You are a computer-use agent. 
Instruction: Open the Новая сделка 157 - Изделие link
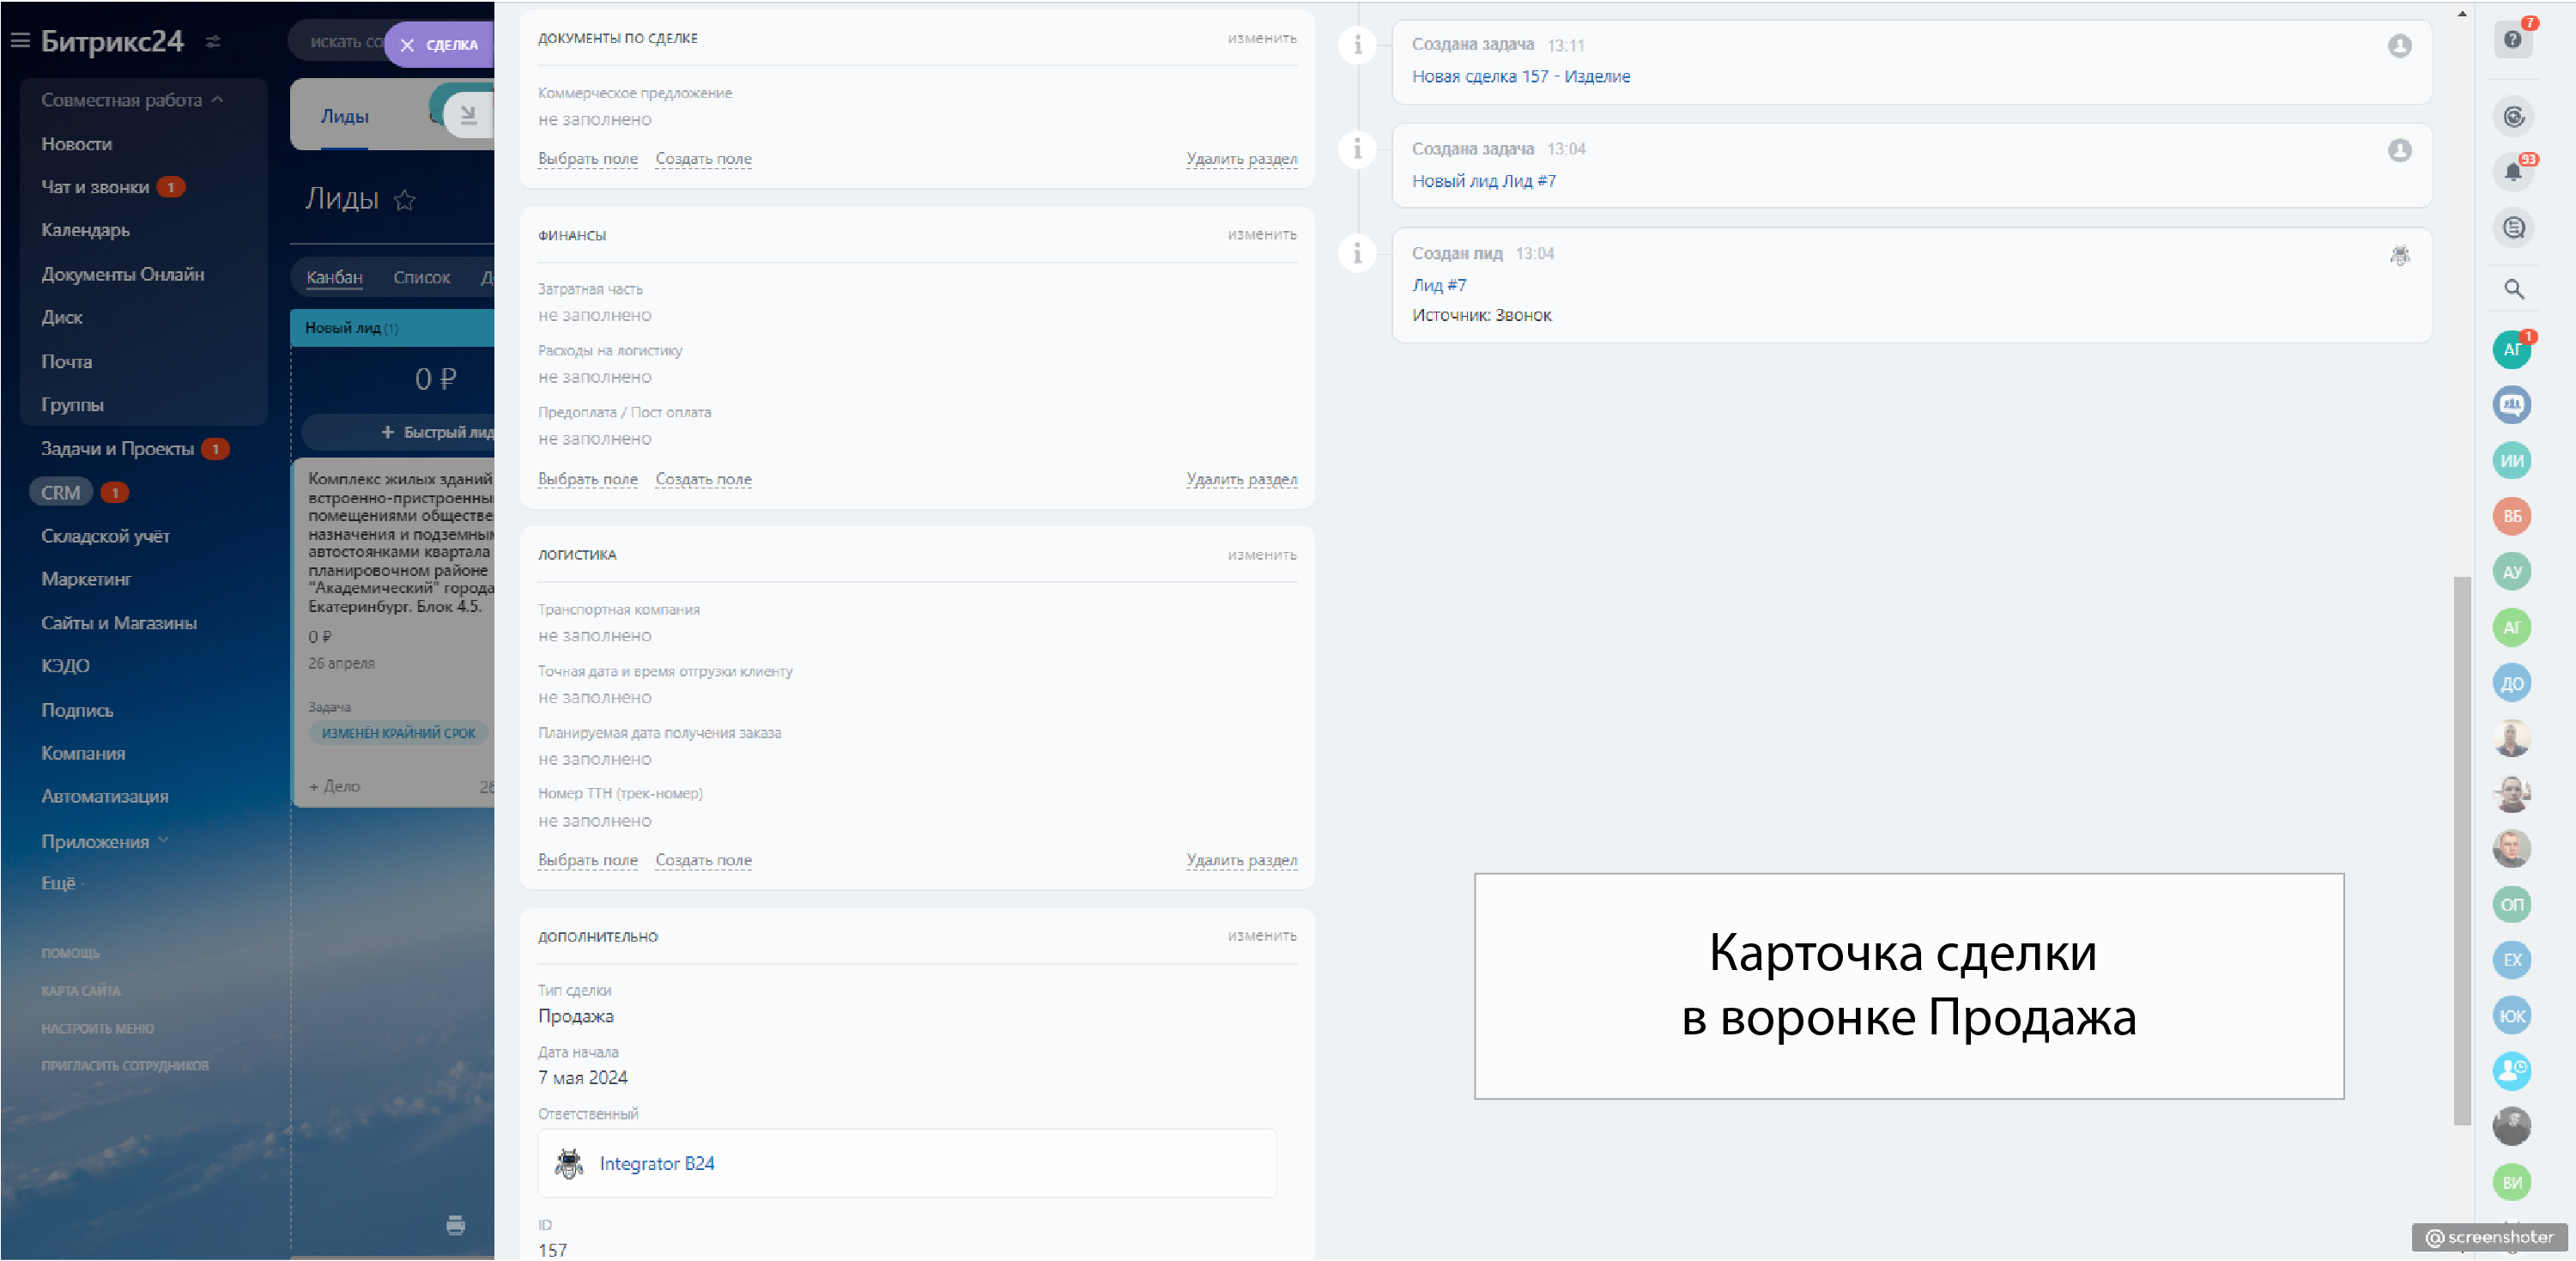pyautogui.click(x=1520, y=76)
